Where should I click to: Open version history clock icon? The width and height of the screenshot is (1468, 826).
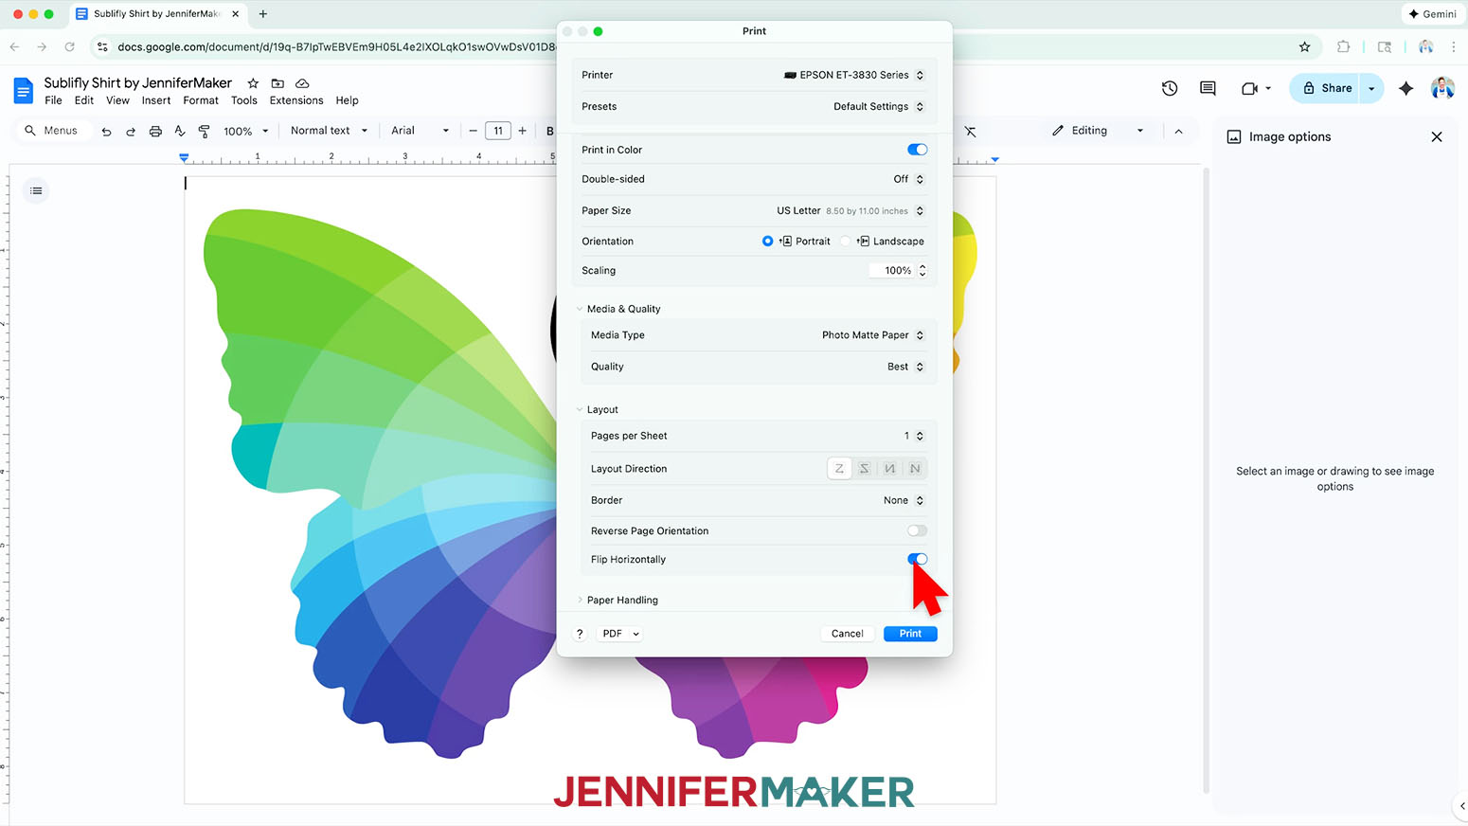[x=1170, y=88]
